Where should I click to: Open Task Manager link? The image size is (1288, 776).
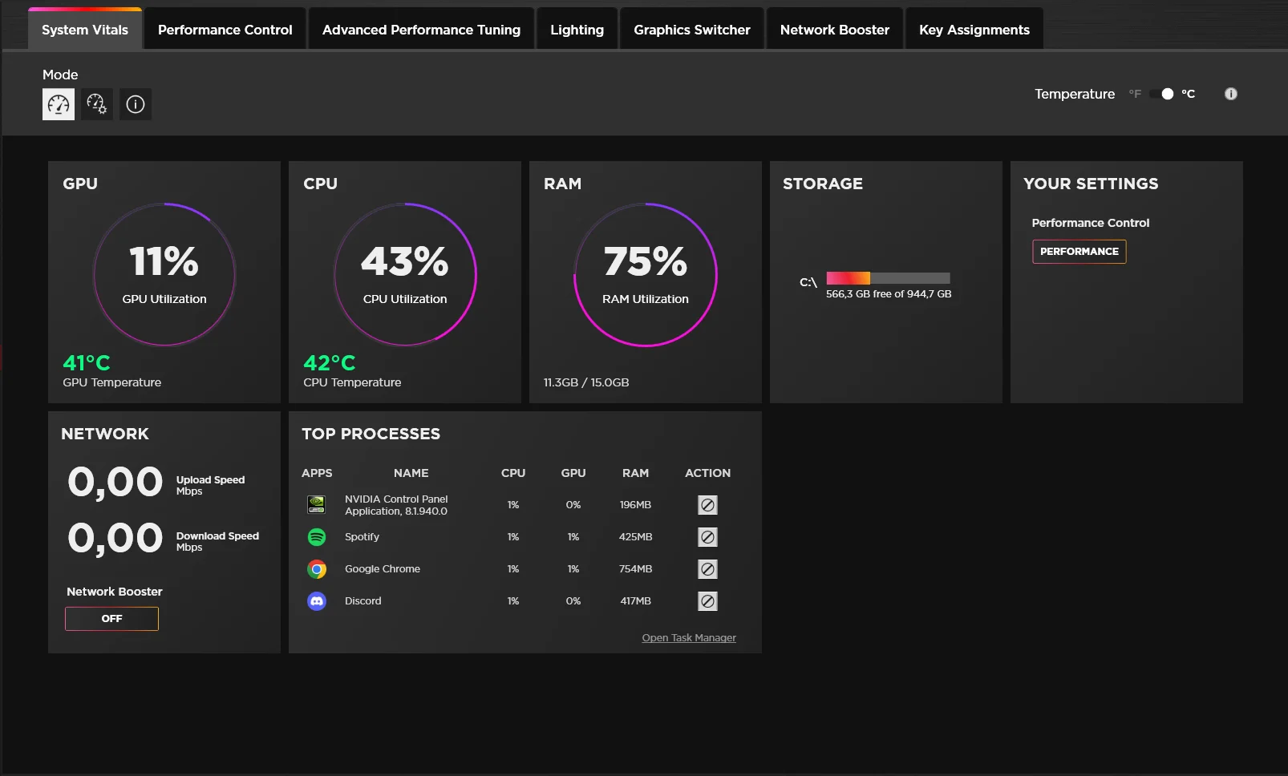(689, 638)
